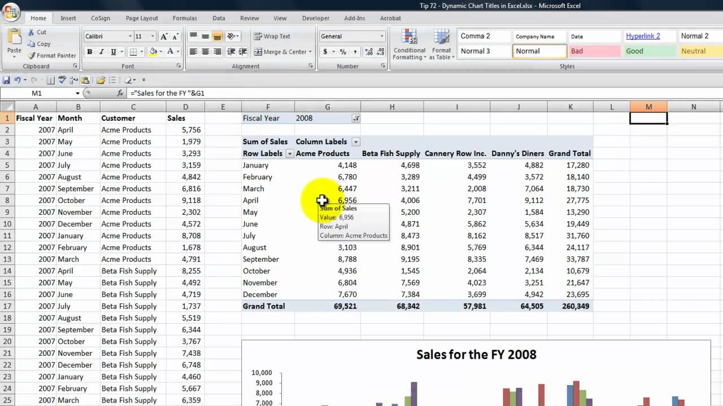The image size is (723, 406).
Task: Click the Office Button orb
Action: tap(11, 11)
